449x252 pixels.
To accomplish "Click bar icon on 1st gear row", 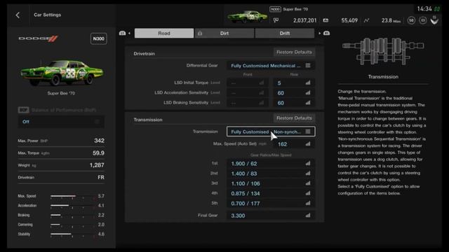I will (x=308, y=163).
